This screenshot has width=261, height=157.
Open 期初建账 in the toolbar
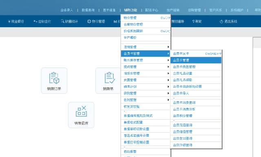pos(178,21)
